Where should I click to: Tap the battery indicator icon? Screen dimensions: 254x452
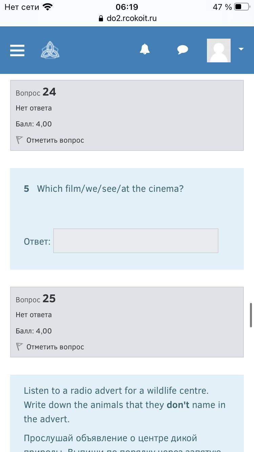tap(241, 7)
